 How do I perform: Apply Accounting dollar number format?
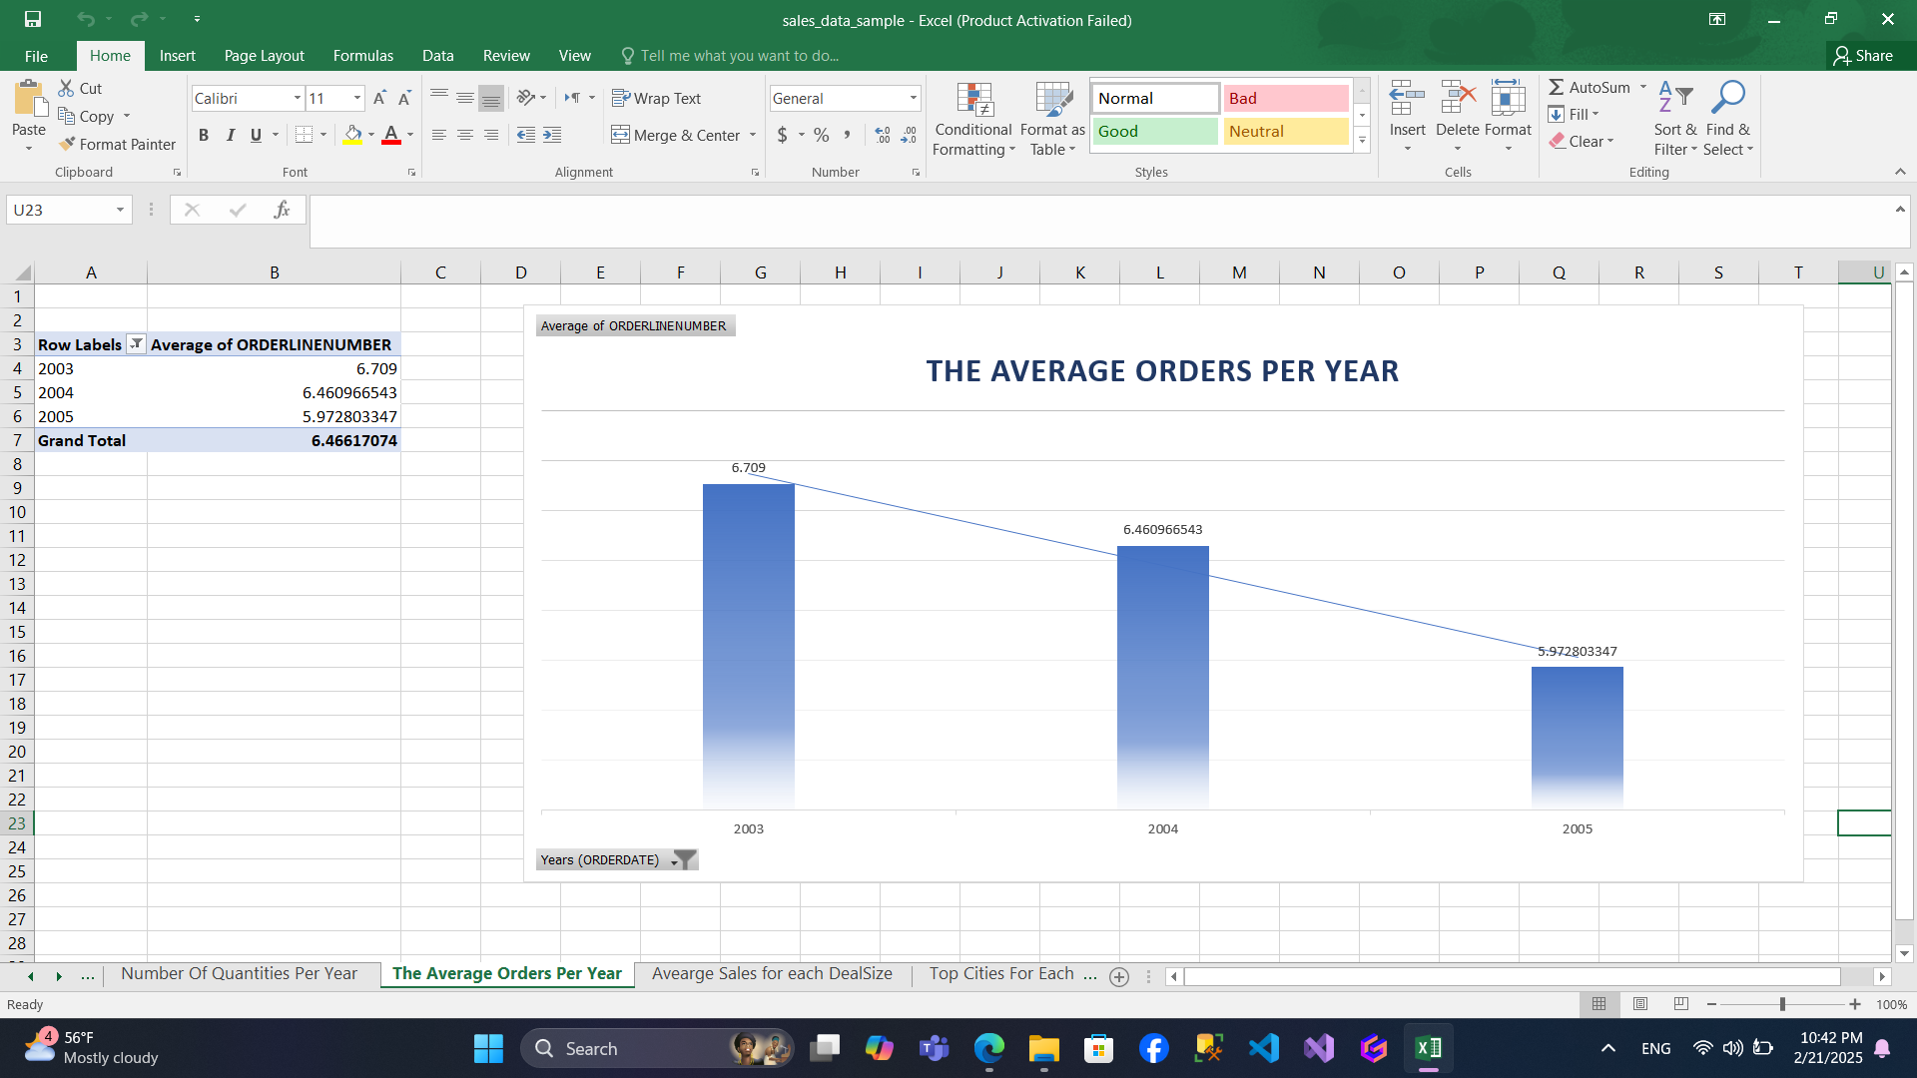(783, 135)
